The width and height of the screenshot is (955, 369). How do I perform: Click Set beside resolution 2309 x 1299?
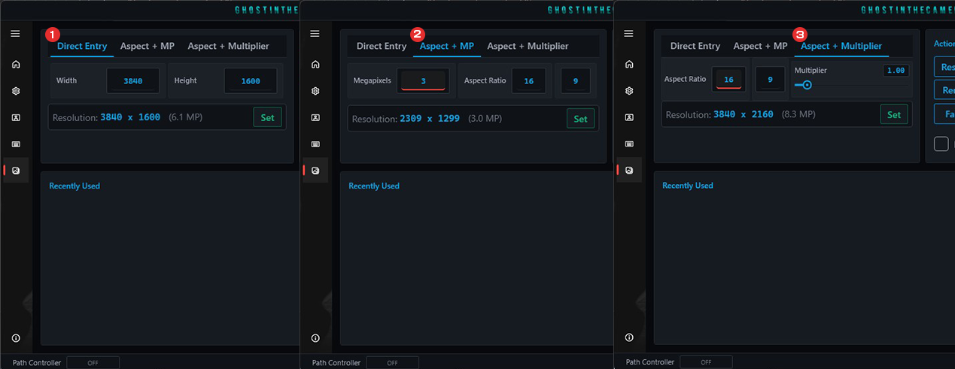coord(580,119)
